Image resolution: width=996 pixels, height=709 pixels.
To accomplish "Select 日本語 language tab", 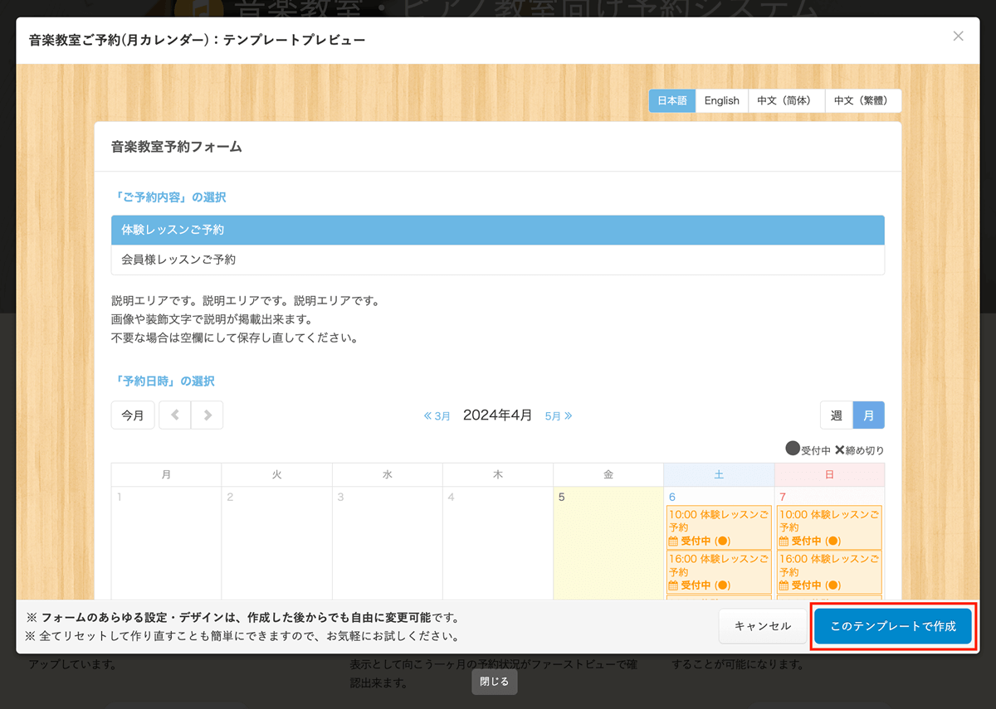I will 672,100.
